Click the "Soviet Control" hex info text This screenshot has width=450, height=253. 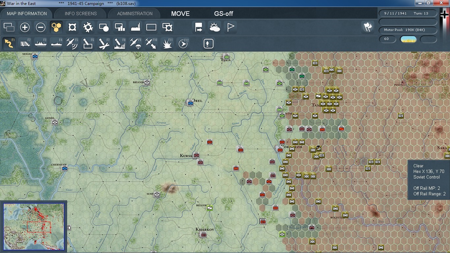[427, 177]
